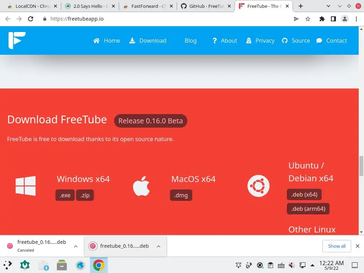Open the Source nav link

pos(296,41)
